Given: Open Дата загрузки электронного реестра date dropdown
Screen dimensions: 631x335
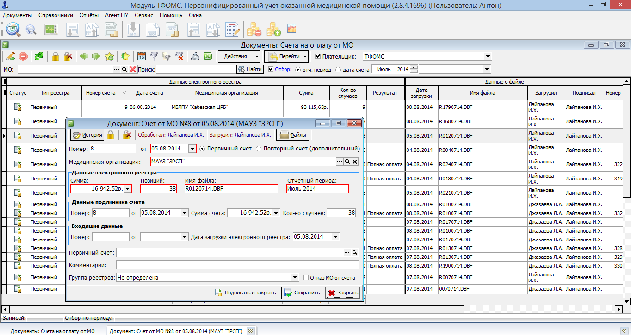Looking at the screenshot, I should (336, 237).
